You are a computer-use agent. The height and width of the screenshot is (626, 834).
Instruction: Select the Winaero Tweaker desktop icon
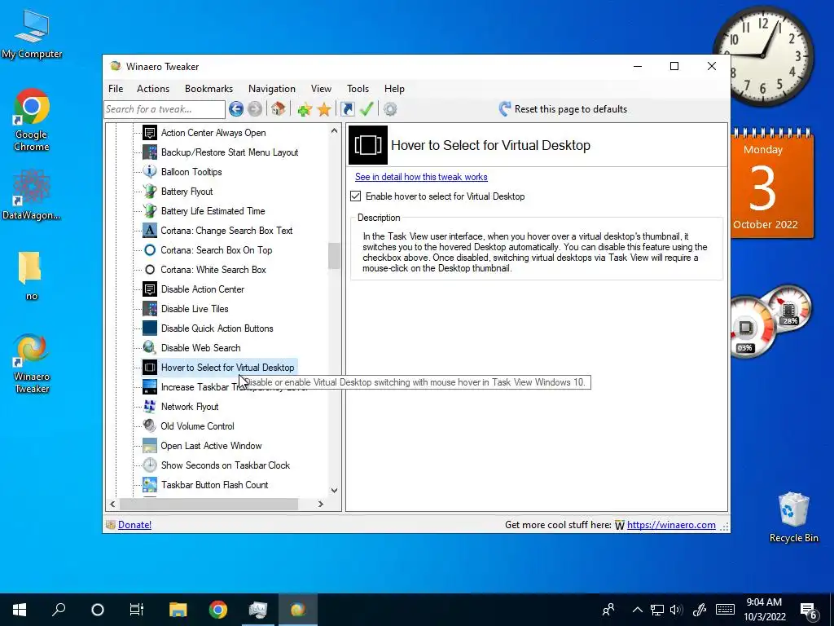(x=32, y=364)
